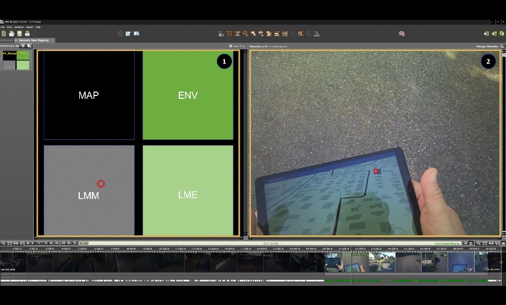This screenshot has height=305, width=506.
Task: Open the File menu
Action: 3,27
